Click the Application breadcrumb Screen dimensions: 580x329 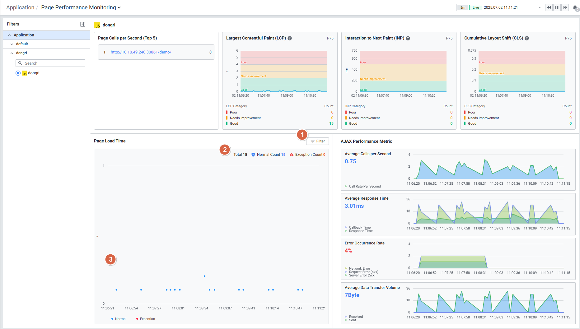pos(20,7)
